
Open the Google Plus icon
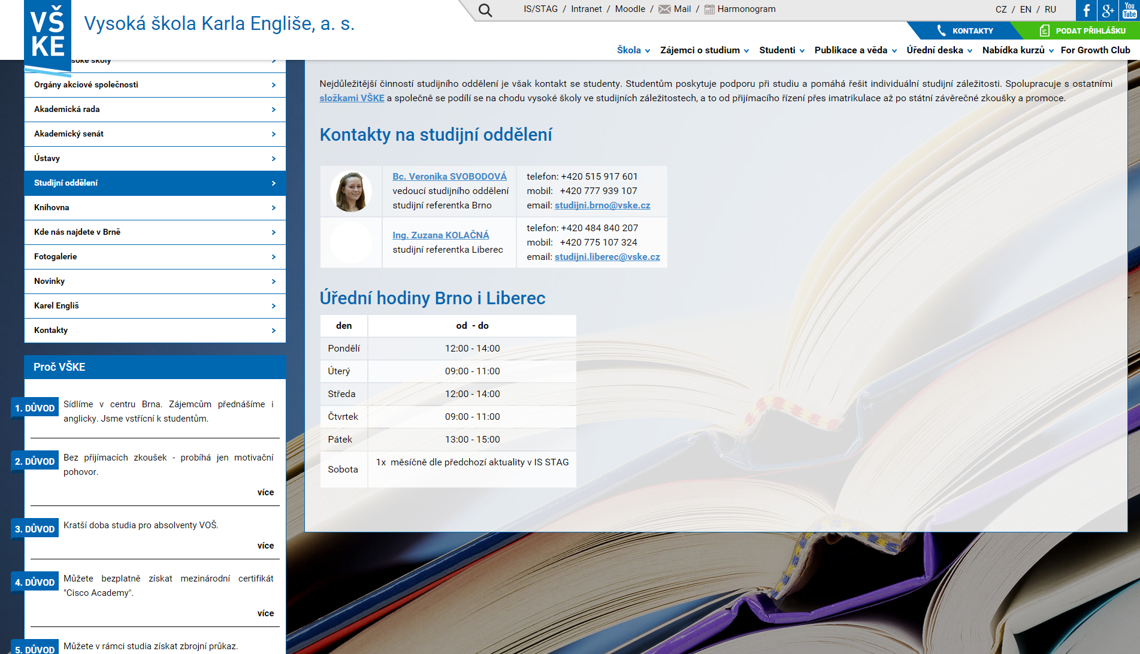1108,10
